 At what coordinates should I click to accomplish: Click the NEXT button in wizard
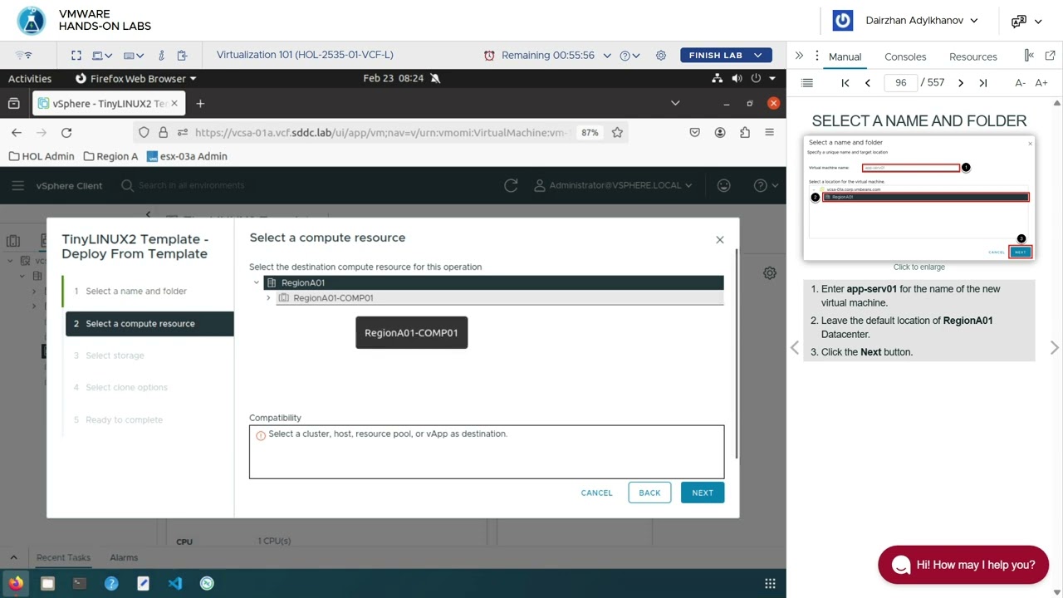(703, 493)
